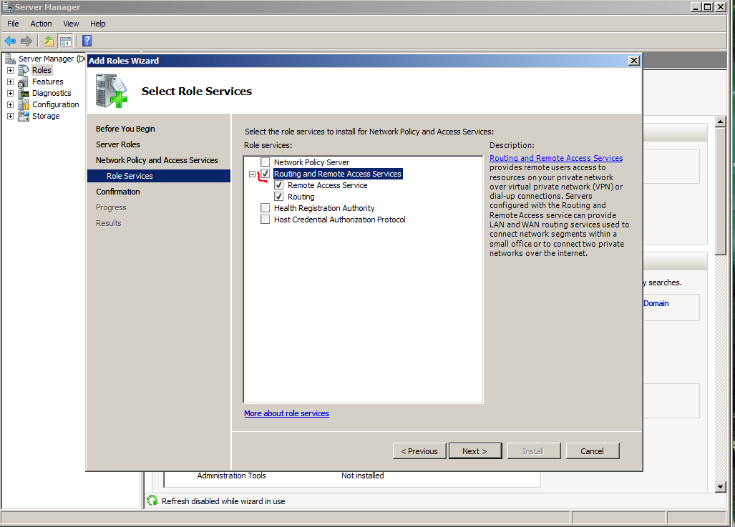Open the Action menu
This screenshot has height=527, width=735.
(x=42, y=24)
